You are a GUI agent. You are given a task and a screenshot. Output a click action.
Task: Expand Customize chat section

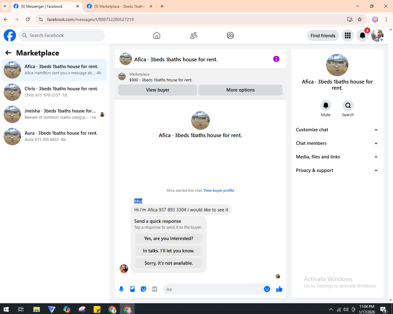tap(337, 130)
